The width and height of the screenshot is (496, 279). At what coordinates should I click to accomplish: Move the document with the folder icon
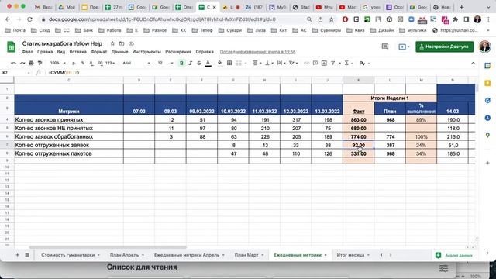122,43
